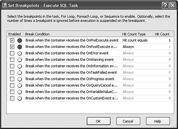Click the breakpoint circle for OnProgress event
Image resolution: width=178 pixels, height=129 pixels.
click(x=20, y=79)
